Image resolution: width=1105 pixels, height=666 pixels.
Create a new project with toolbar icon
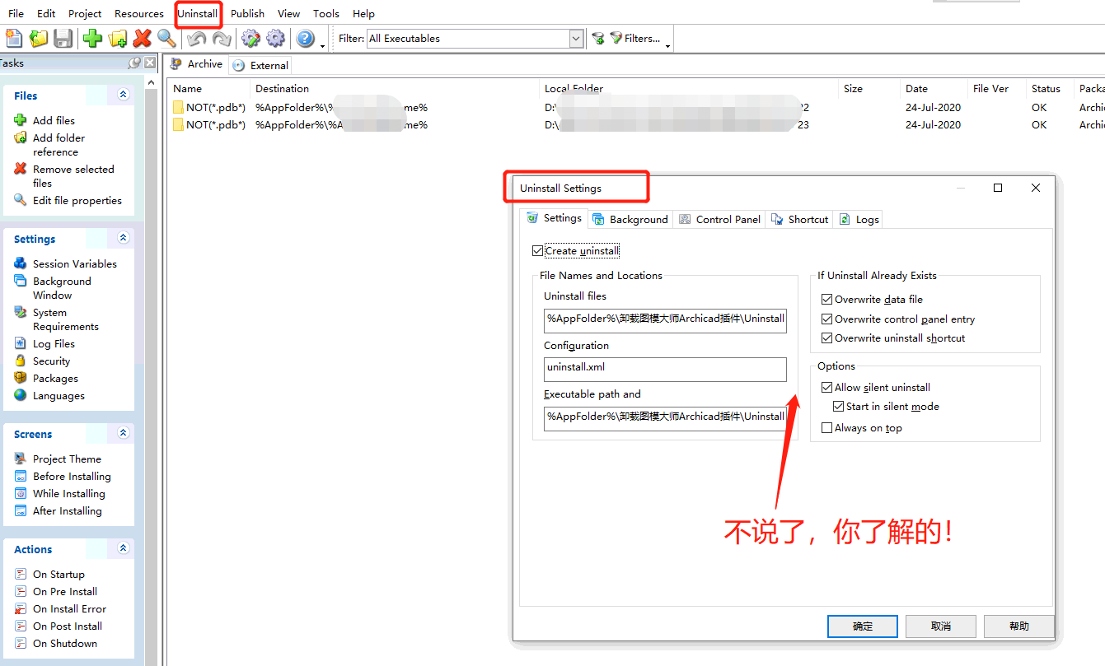coord(14,38)
